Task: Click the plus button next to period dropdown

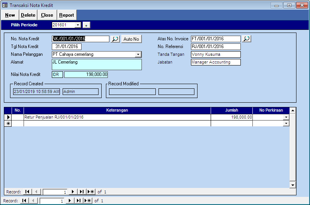Action: click(x=86, y=25)
